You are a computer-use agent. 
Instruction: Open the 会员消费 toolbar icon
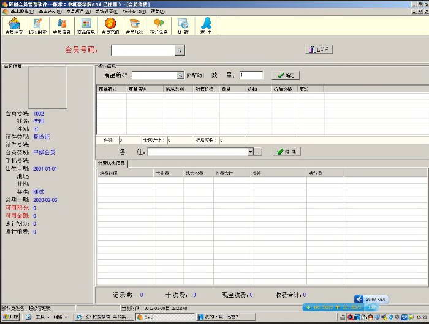click(x=14, y=26)
